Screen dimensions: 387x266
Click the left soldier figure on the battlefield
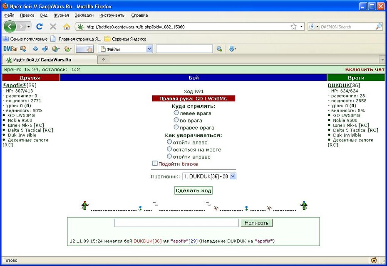coord(85,205)
